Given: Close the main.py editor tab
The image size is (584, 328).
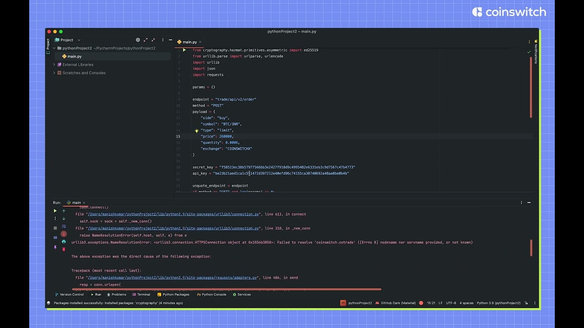Looking at the screenshot, I should (x=200, y=42).
